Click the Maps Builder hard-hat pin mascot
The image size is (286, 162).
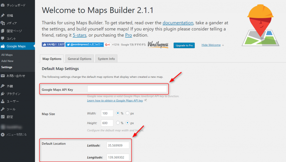pos(260,25)
